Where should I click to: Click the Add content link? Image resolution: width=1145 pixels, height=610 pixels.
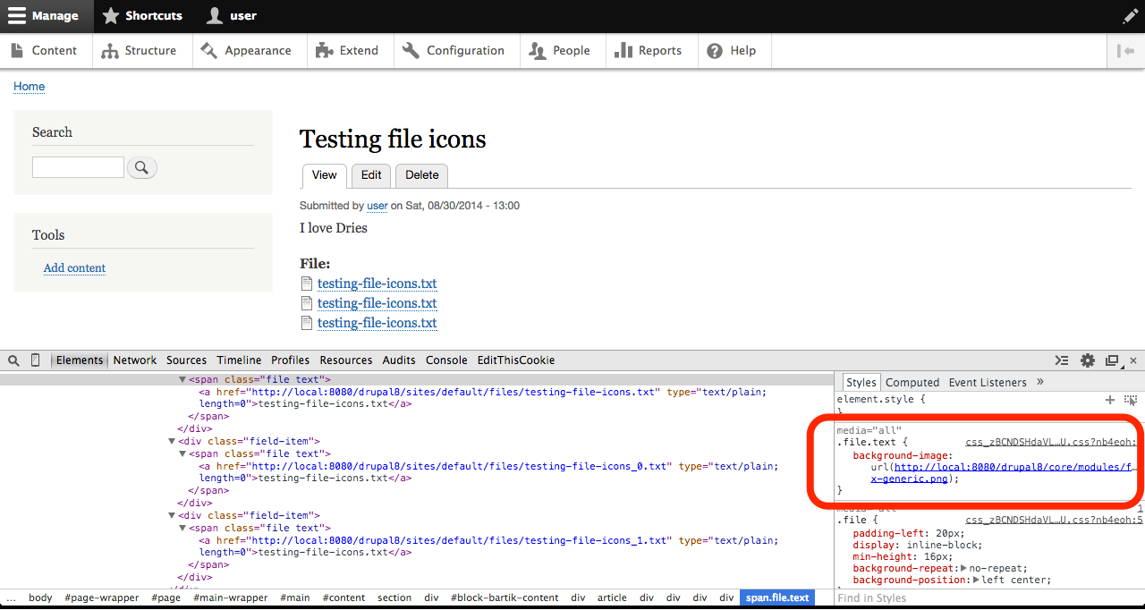pyautogui.click(x=74, y=267)
